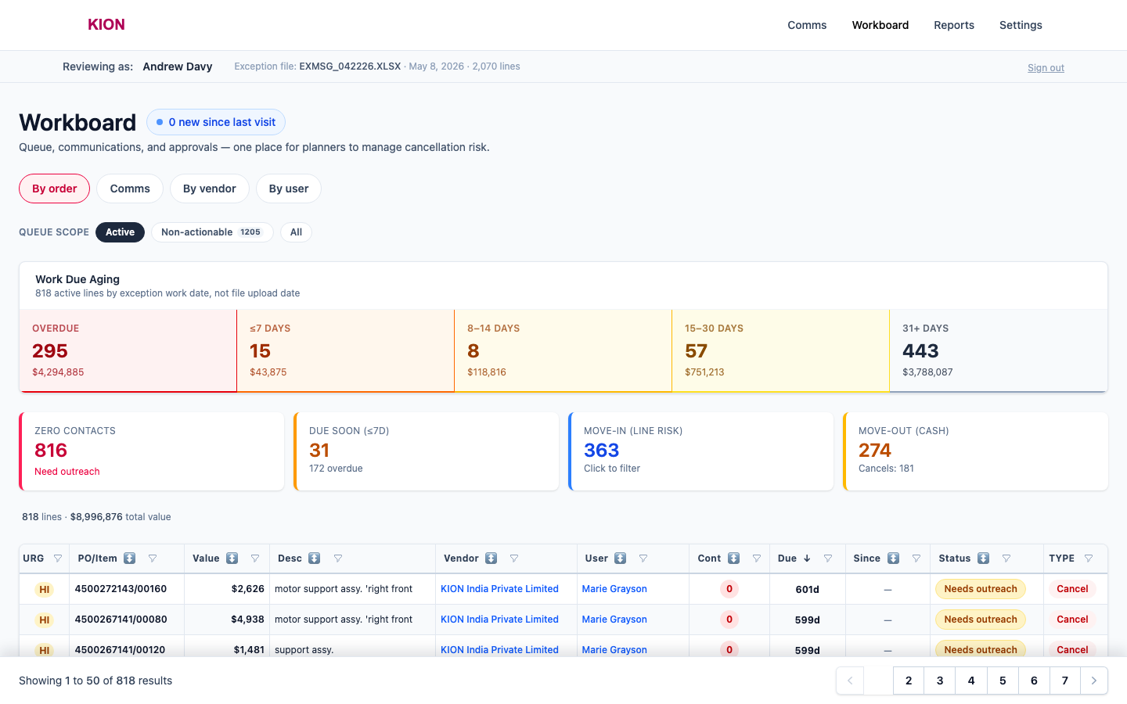Go to next page with right chevron
Viewport: 1127px width, 704px height.
1094,681
